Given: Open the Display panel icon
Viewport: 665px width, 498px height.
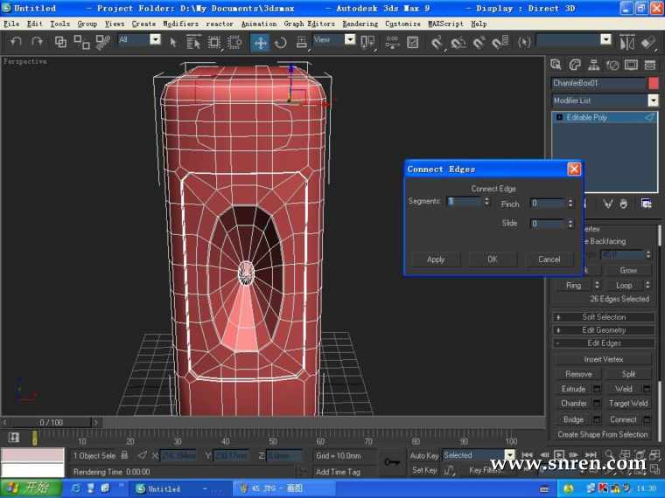Looking at the screenshot, I should (x=630, y=65).
